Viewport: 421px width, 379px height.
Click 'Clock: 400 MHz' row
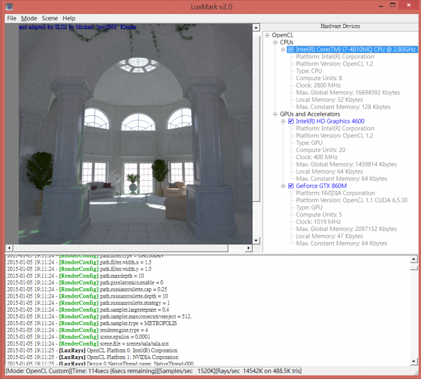pos(316,157)
